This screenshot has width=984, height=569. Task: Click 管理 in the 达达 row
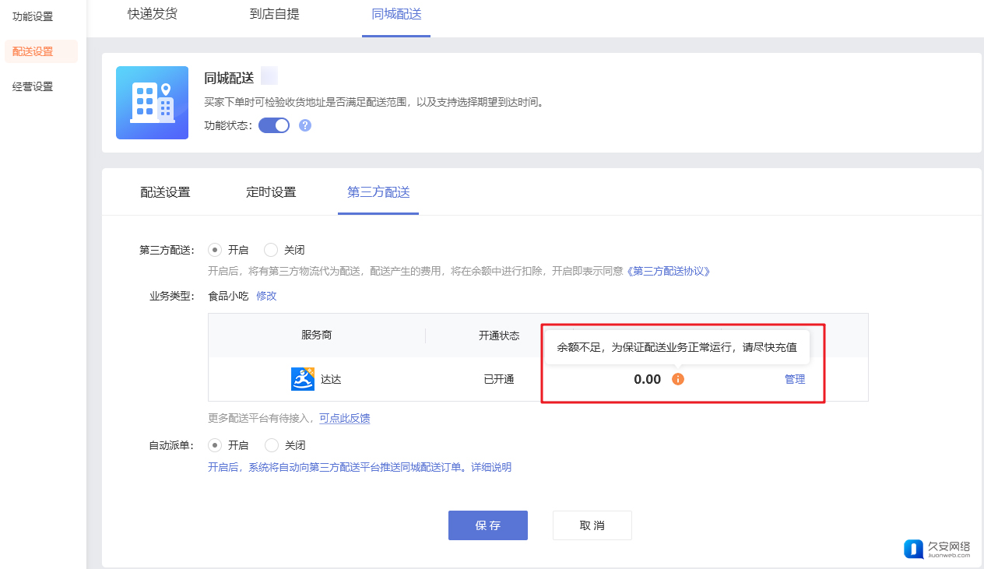[x=795, y=379]
